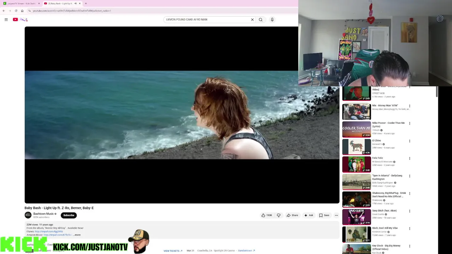Open options menu for El Chivo
452x254 pixels.
[x=410, y=141]
